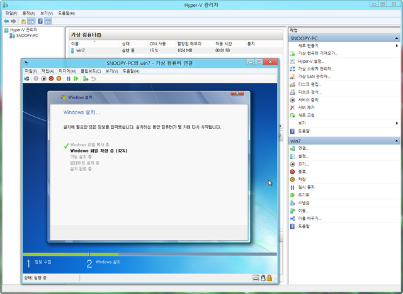Go back with Hyper-V manager toolbar arrow

6,21
